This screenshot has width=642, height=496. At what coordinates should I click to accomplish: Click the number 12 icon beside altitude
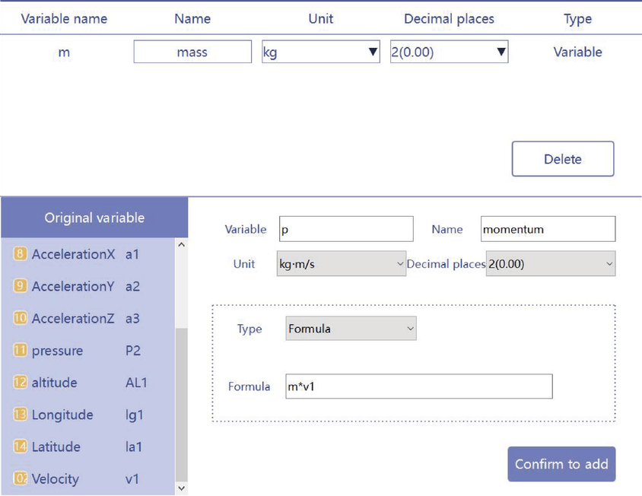21,383
